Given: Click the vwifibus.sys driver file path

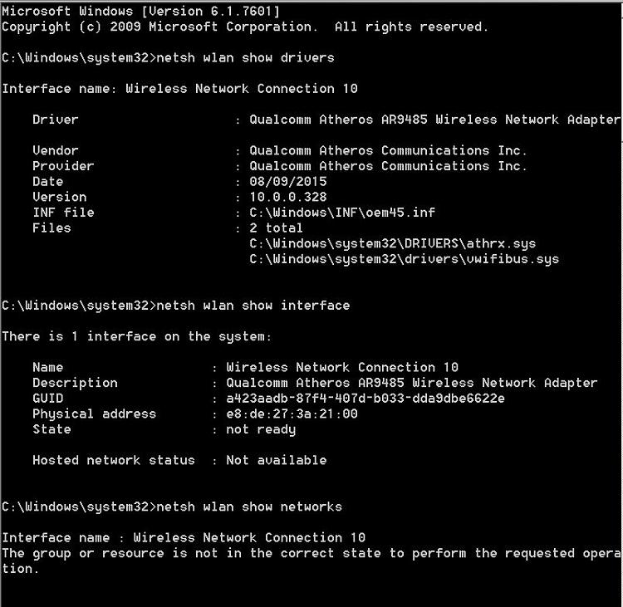Looking at the screenshot, I should (x=404, y=259).
